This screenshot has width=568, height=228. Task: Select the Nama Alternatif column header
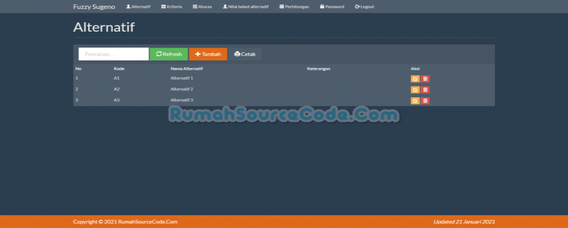186,69
